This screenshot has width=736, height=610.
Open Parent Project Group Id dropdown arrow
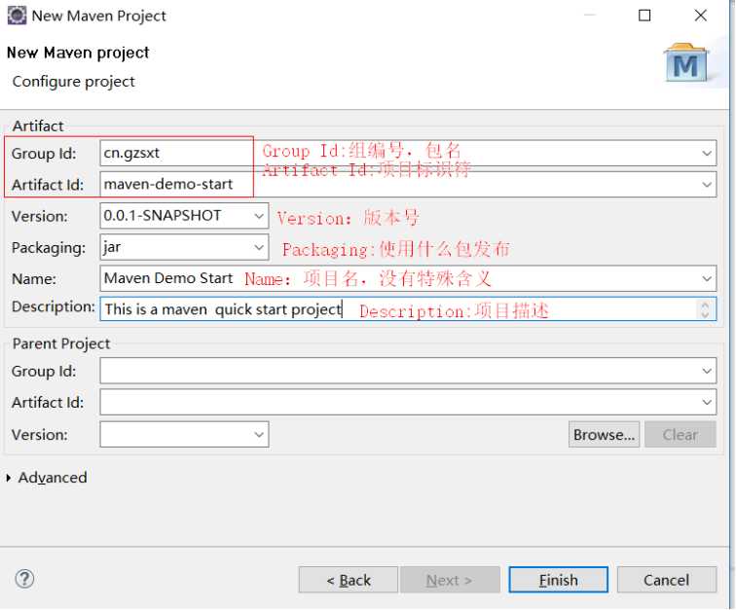tap(707, 372)
